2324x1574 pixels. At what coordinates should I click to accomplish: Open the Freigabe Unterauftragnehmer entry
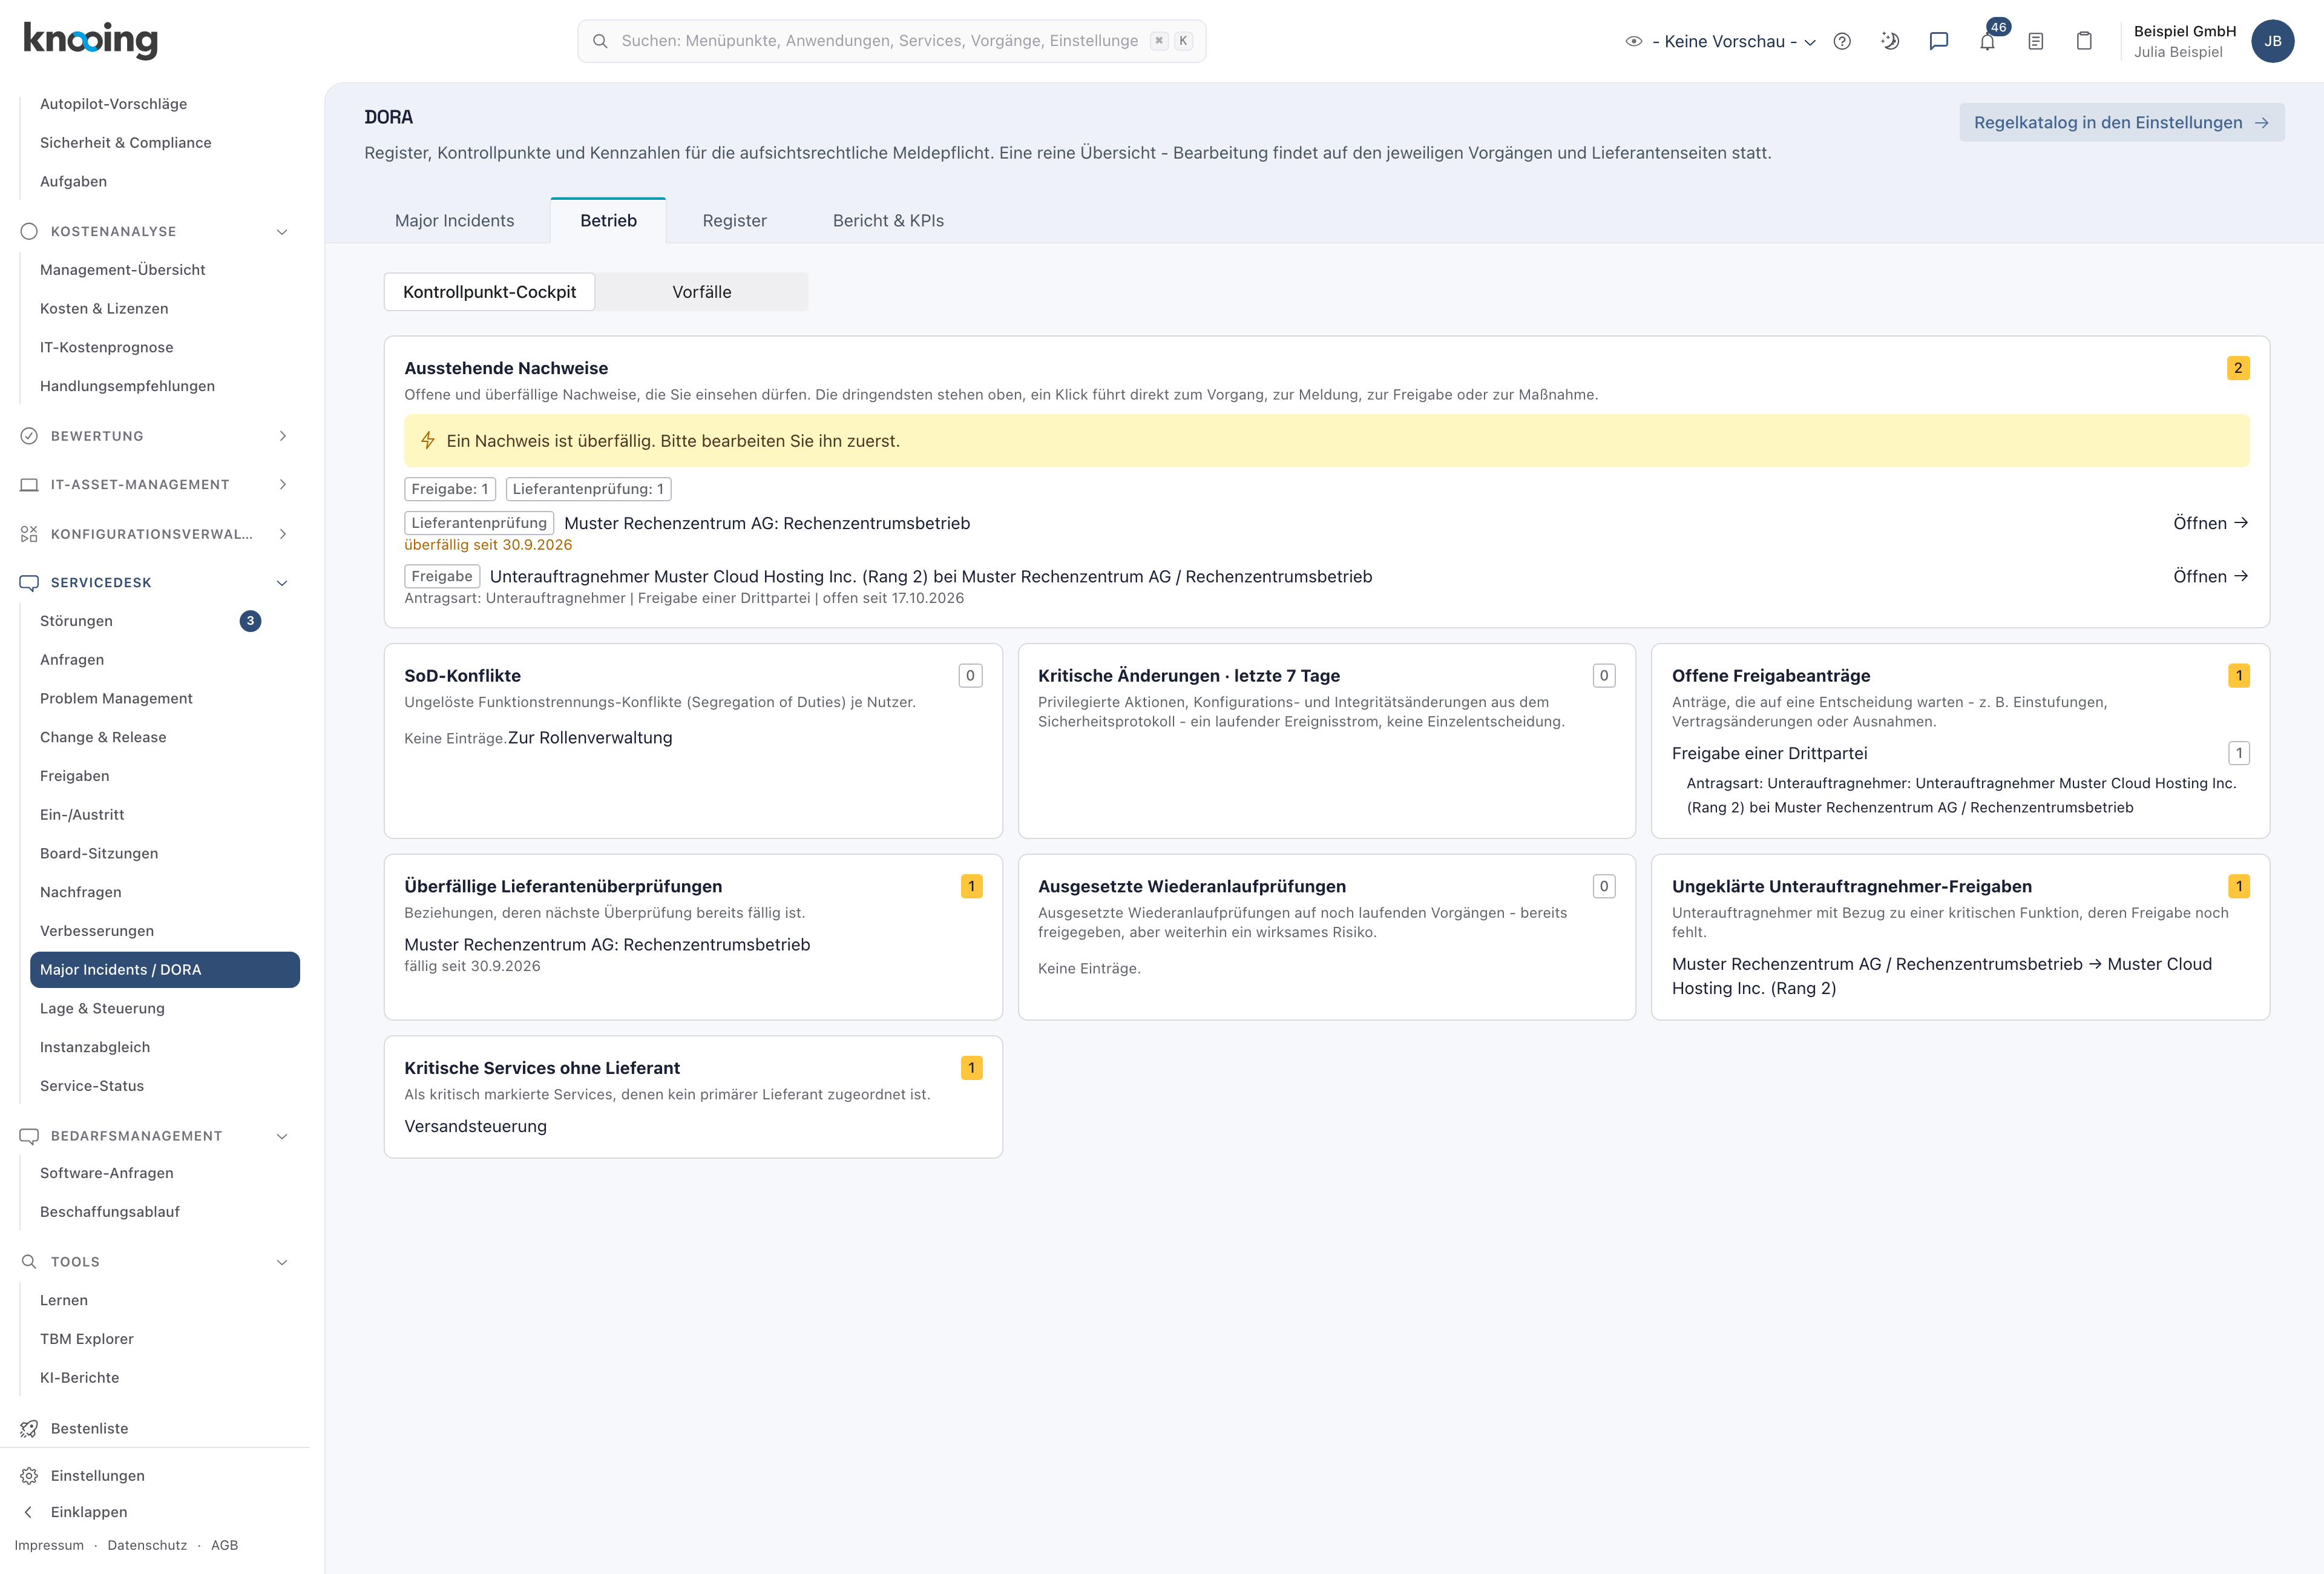(2210, 576)
